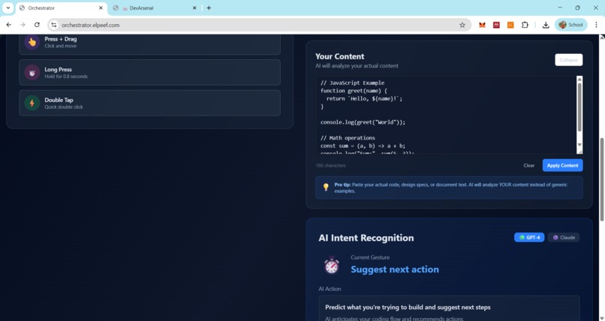Click the textarea scrollbar thumb
The image size is (605, 321).
[579, 107]
